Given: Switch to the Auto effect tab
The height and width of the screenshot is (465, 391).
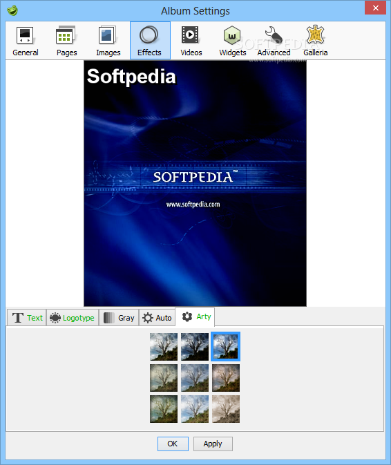Looking at the screenshot, I should 157,318.
